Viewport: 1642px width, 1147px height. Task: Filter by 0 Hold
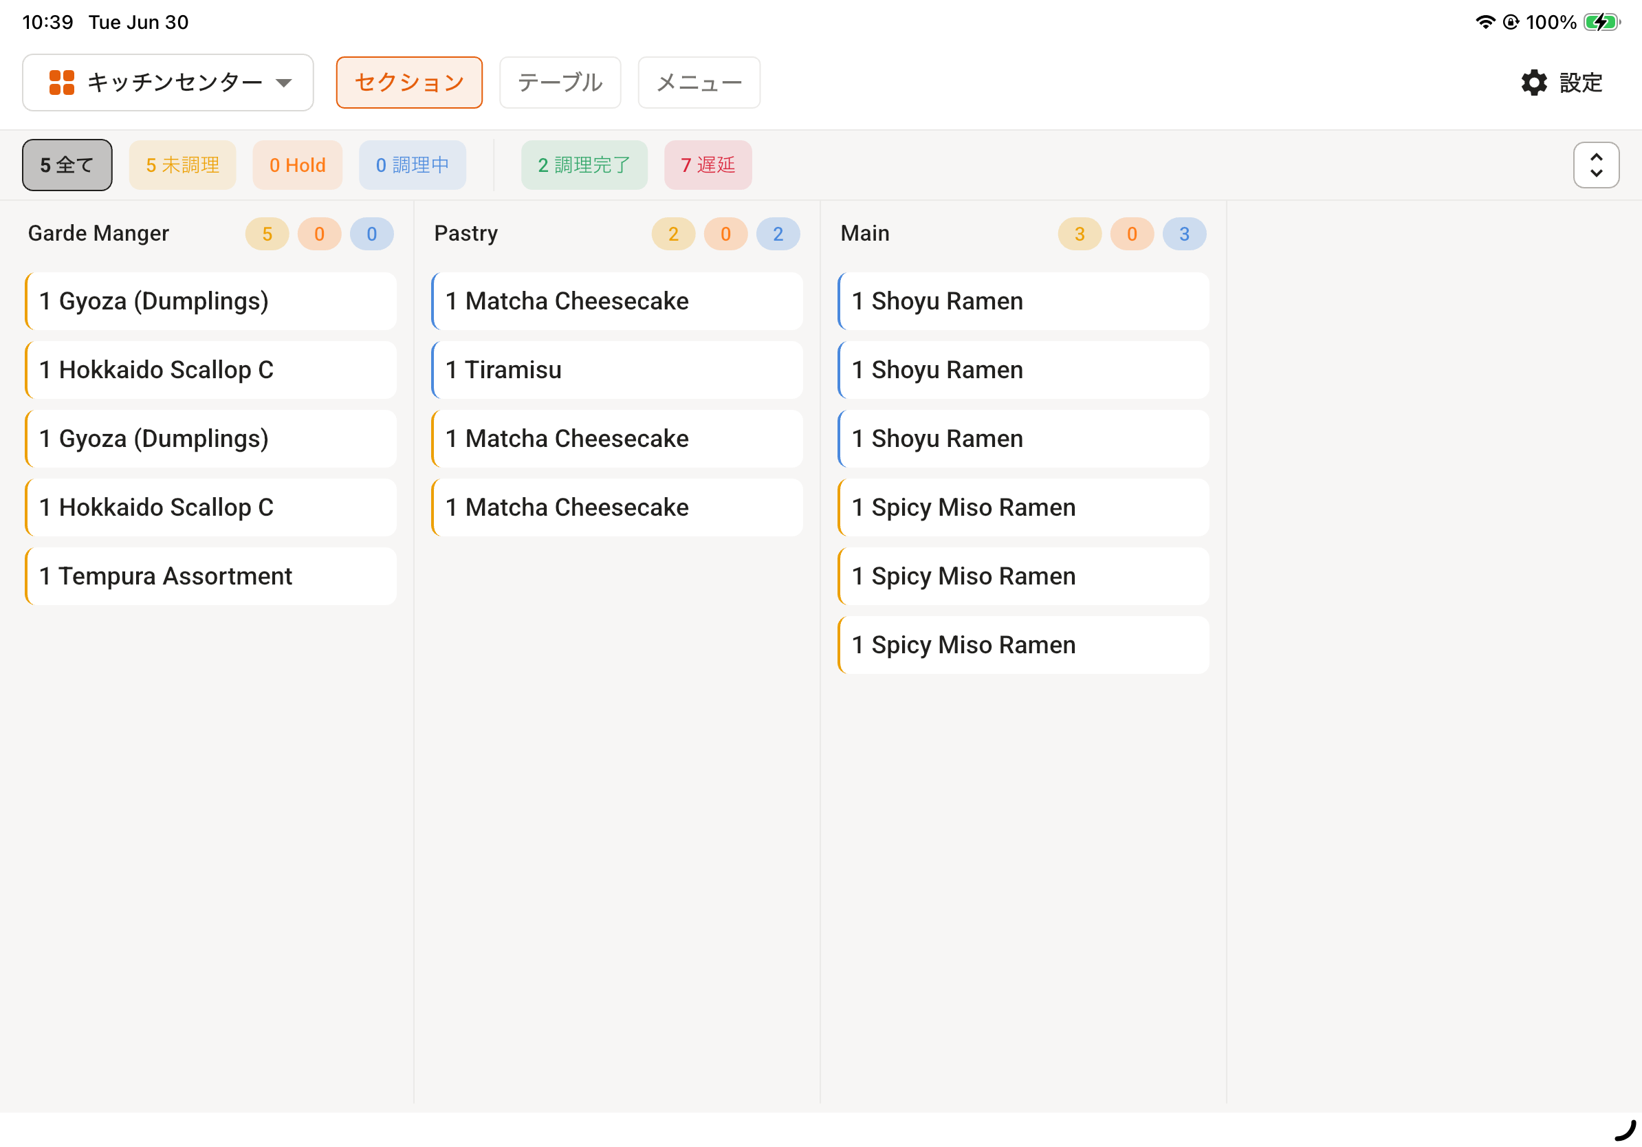coord(298,165)
